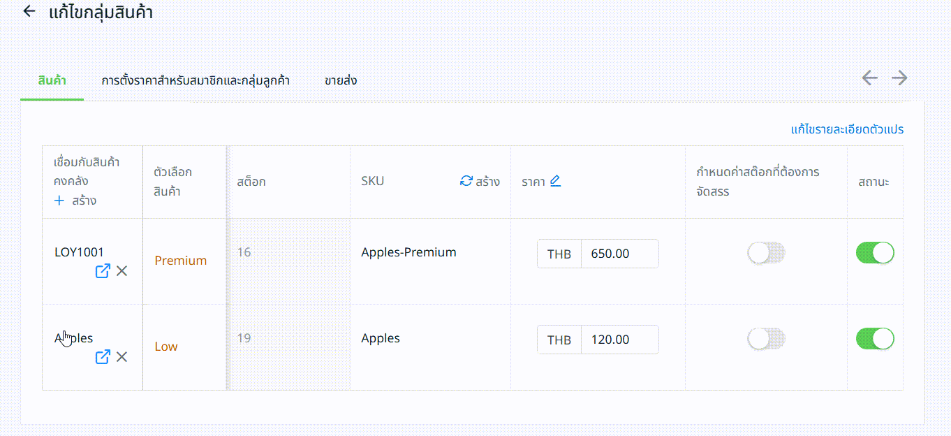This screenshot has height=436, width=951.
Task: Click plus สร้าง under inventory link header
Action: [75, 201]
